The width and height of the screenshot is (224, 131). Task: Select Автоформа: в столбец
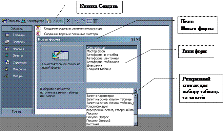[111, 54]
